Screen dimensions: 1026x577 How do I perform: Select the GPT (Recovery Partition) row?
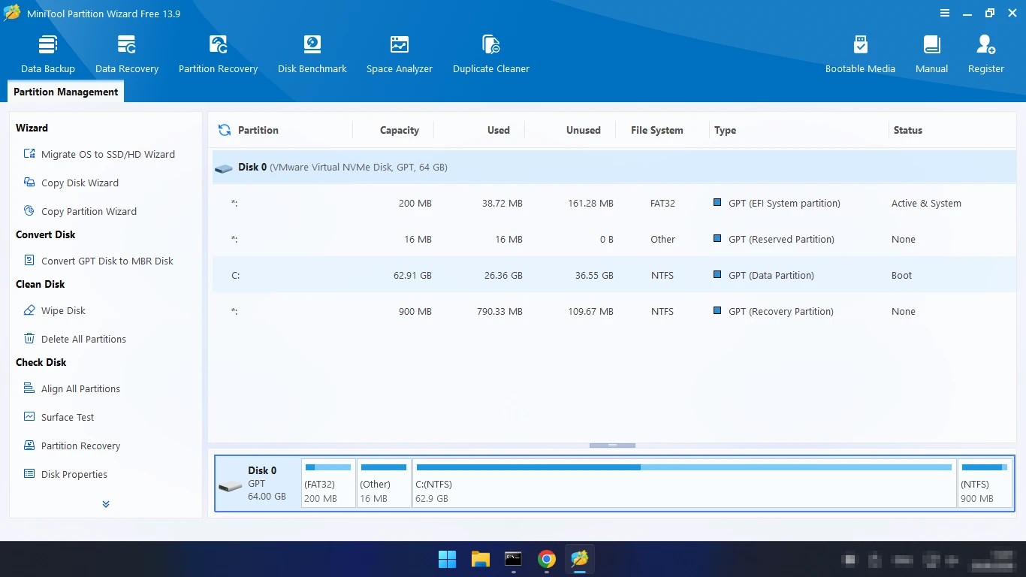tap(613, 311)
